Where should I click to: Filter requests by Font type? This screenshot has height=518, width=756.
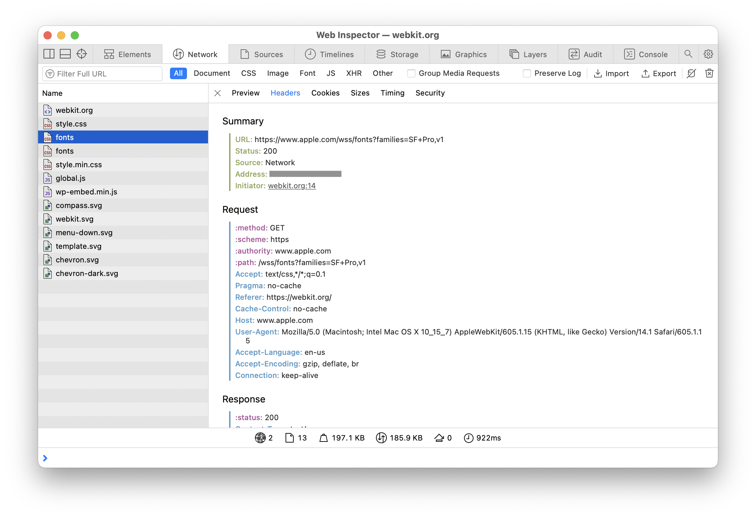click(307, 73)
